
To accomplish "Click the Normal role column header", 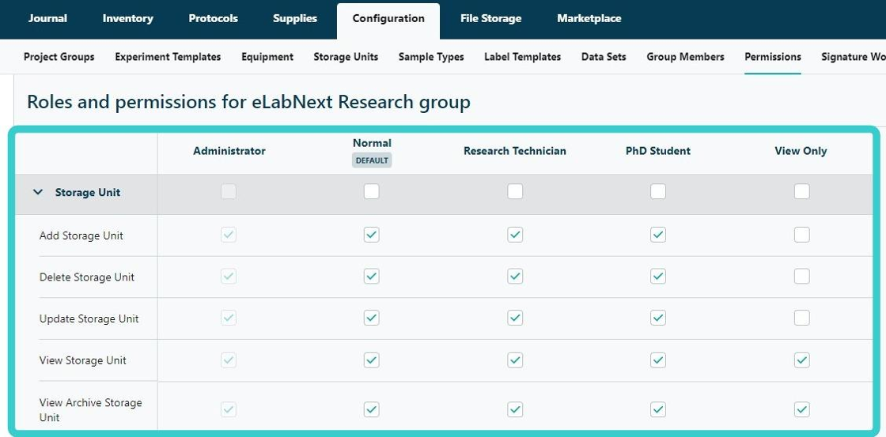I will 372,143.
